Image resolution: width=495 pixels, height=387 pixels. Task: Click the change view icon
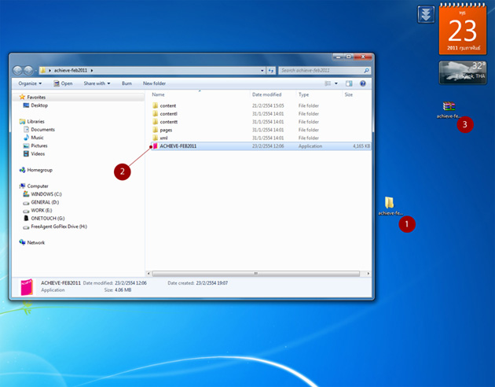pos(328,83)
